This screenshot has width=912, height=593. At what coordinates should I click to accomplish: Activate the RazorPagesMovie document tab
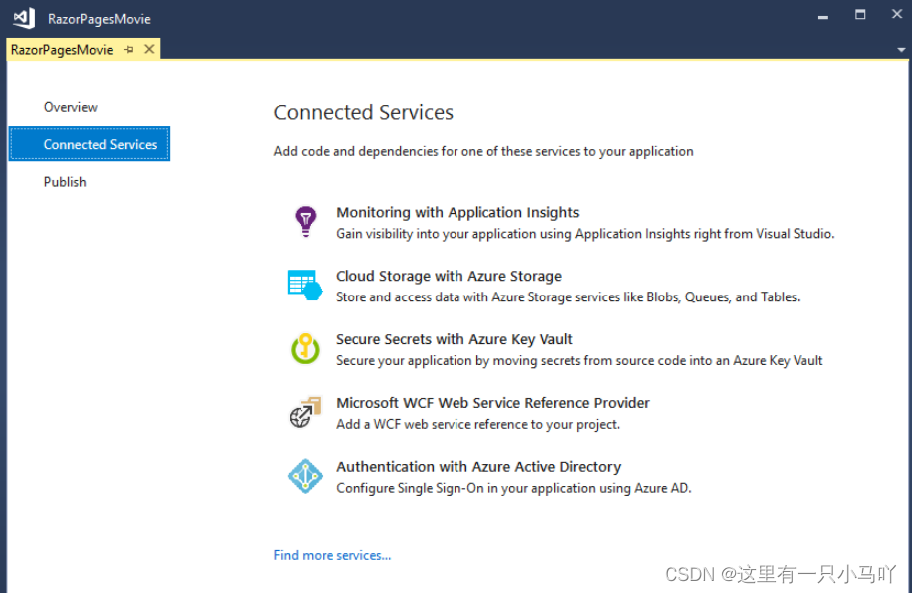[62, 49]
